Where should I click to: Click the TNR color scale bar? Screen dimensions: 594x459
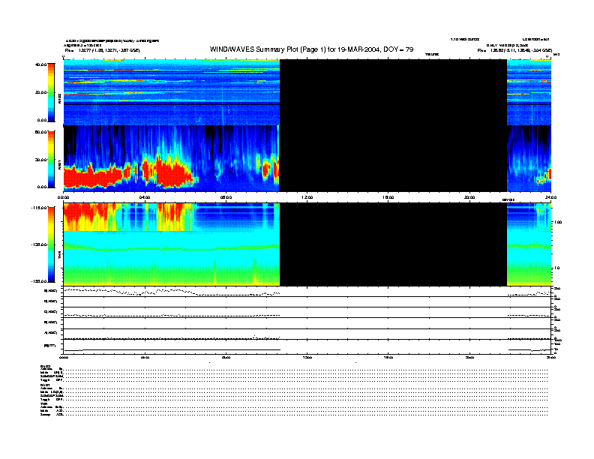coord(52,244)
